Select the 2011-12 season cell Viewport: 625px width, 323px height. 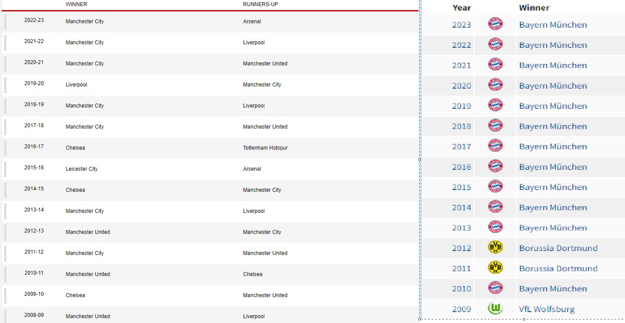(x=34, y=252)
